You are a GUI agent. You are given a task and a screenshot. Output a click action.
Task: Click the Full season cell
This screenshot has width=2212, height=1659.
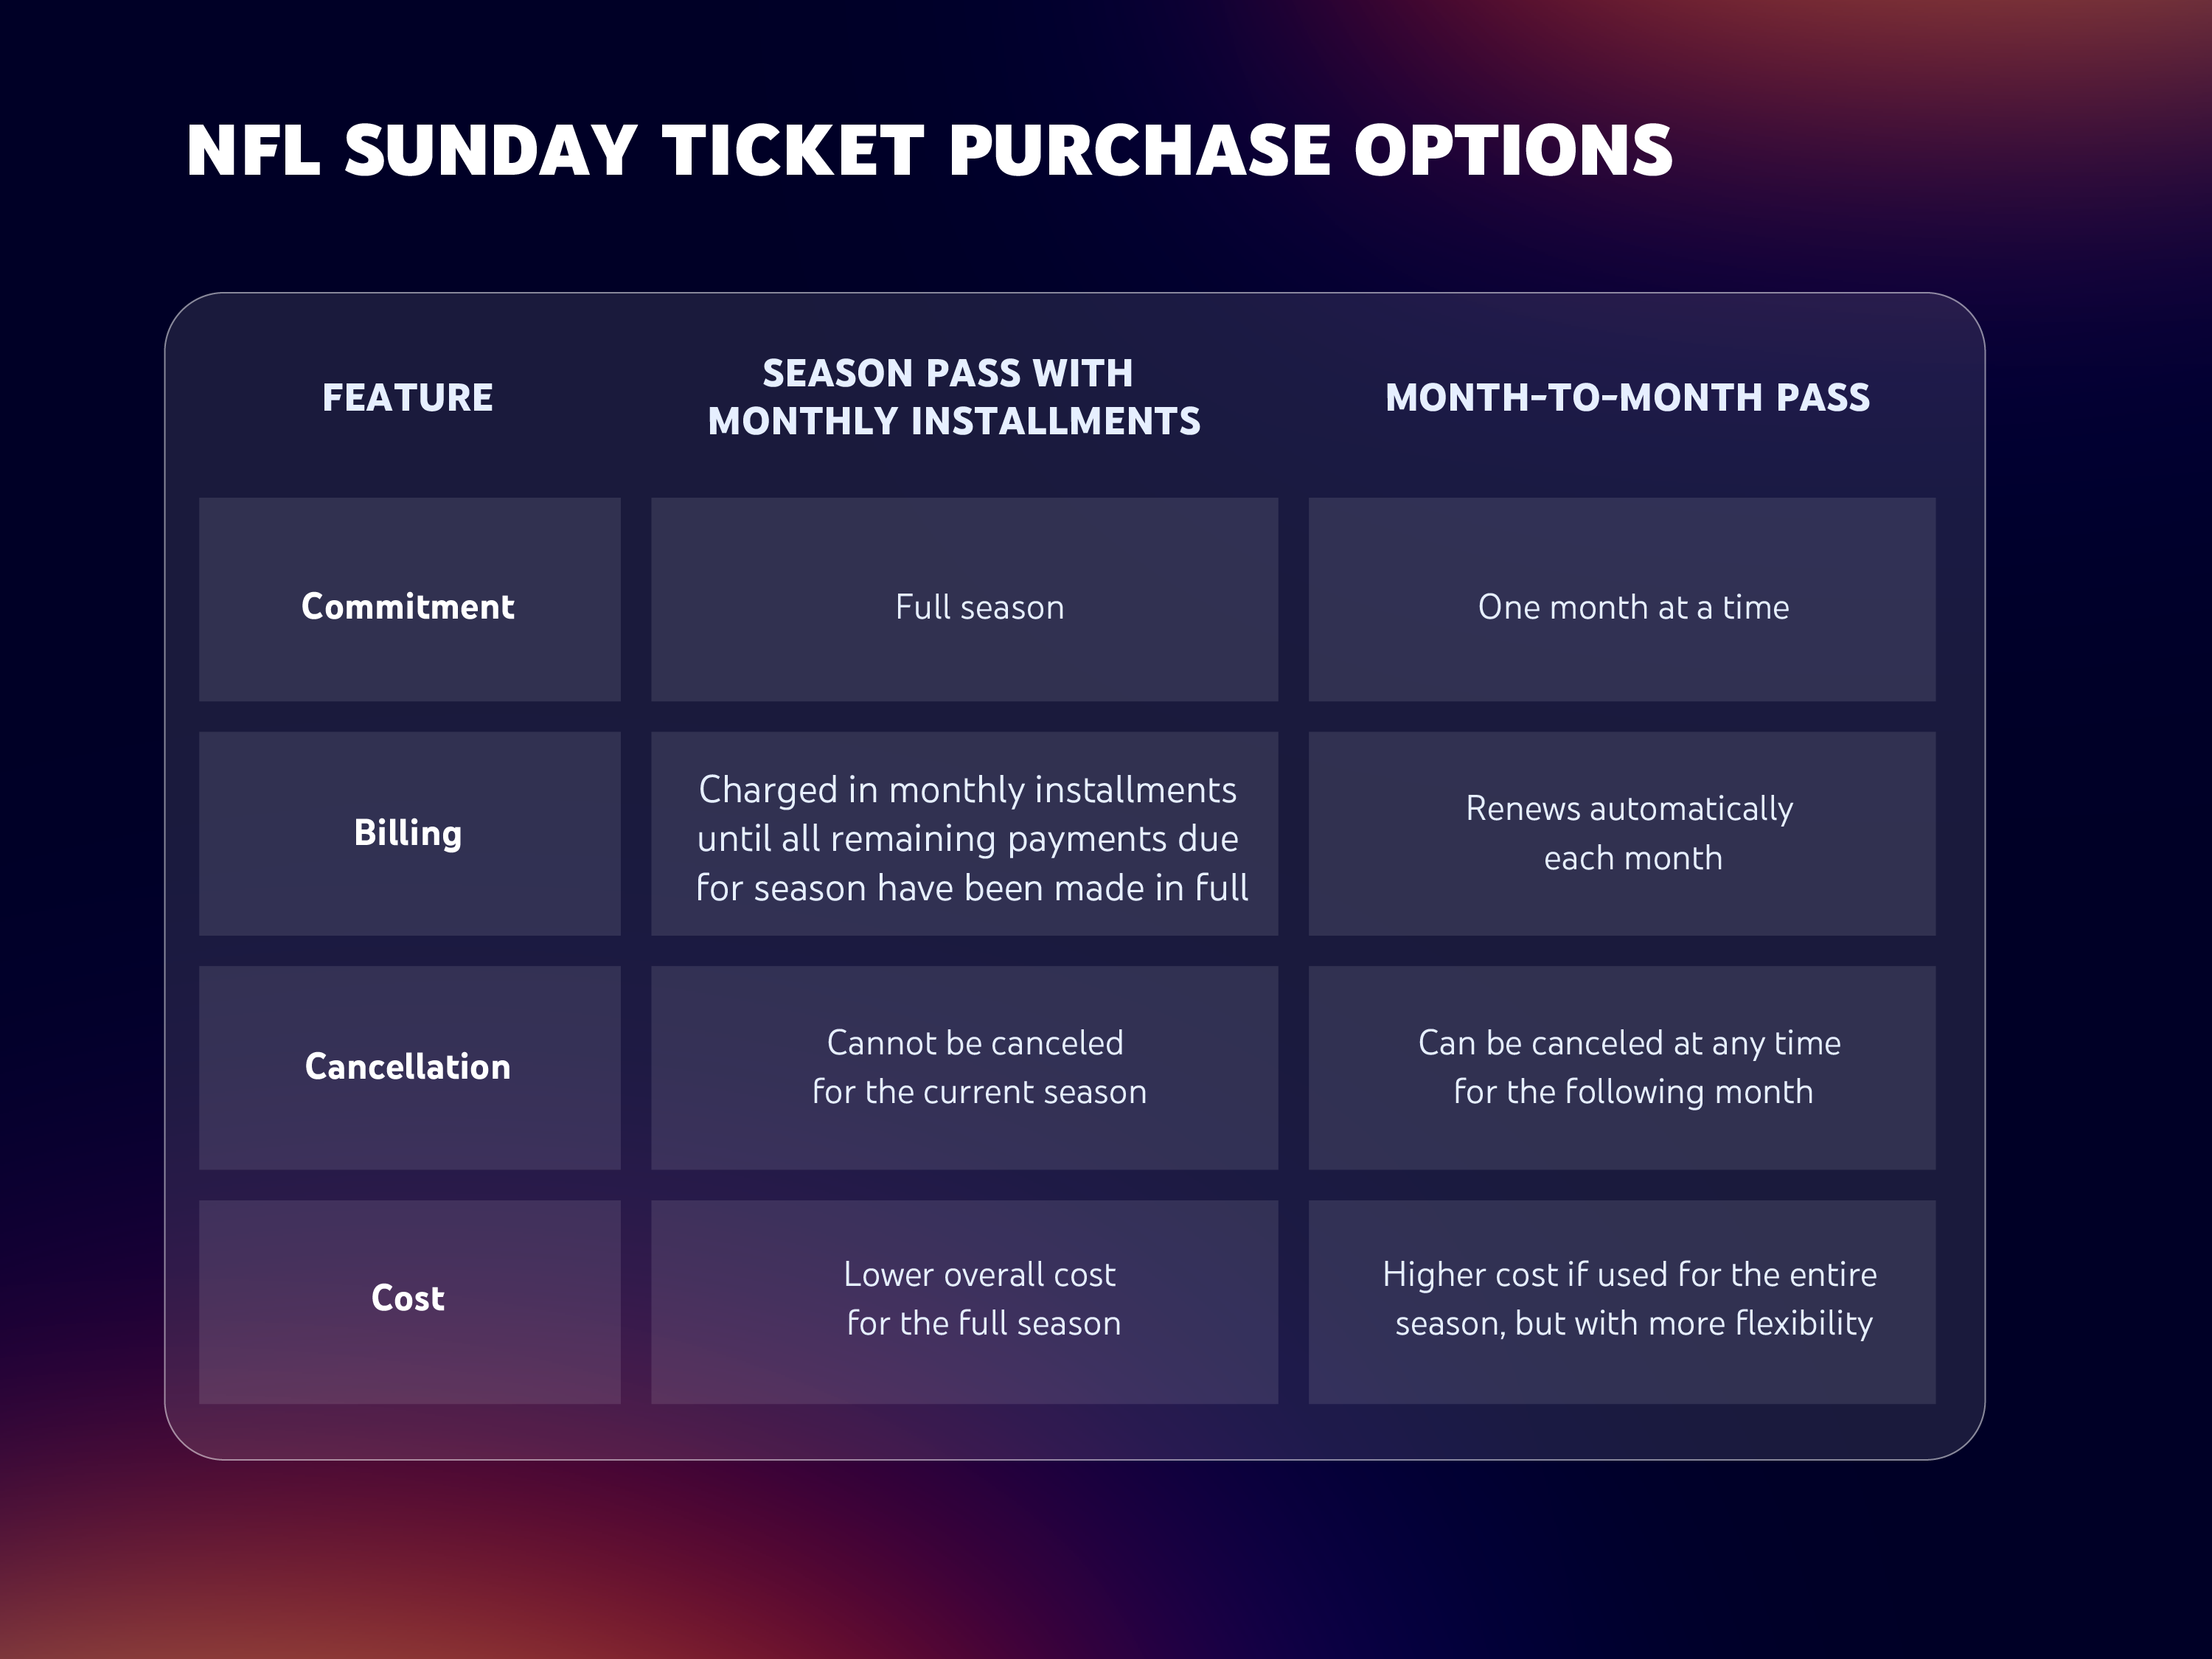point(979,607)
